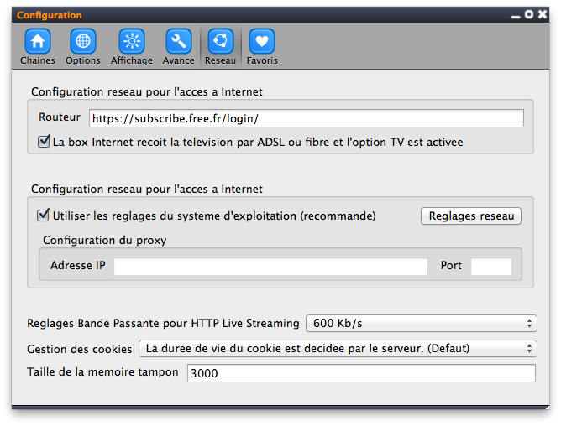Maximize the Configuration window

529,14
